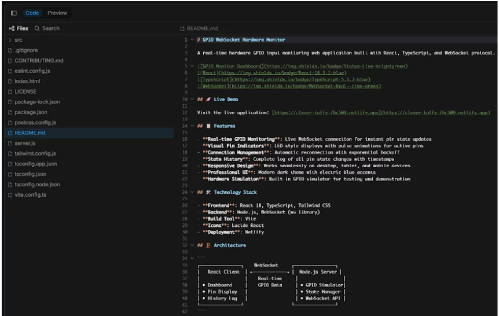
Task: Click the Live Demo heading text
Action: tap(226, 100)
